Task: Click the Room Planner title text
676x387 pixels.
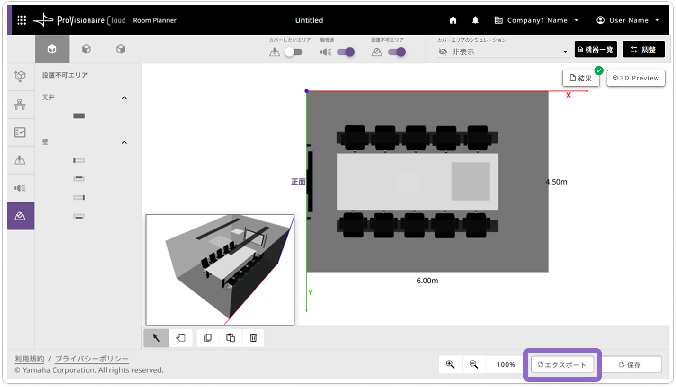Action: [x=155, y=20]
